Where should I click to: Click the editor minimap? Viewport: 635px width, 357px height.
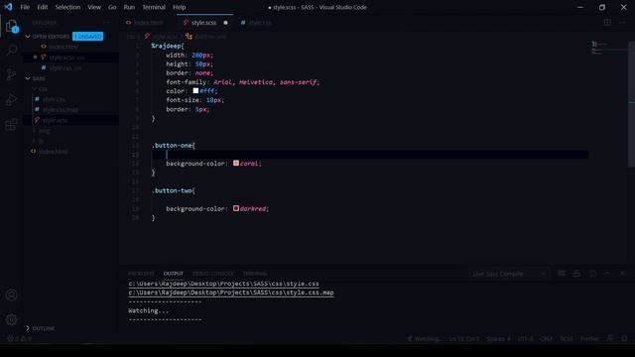pos(608,49)
